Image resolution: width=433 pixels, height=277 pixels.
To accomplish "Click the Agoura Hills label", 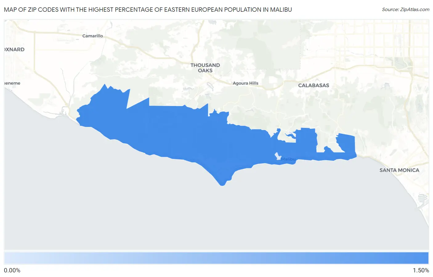I will click(245, 83).
